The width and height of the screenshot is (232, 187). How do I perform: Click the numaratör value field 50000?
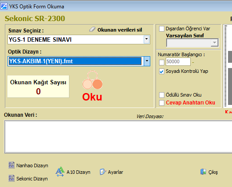[x=178, y=61]
